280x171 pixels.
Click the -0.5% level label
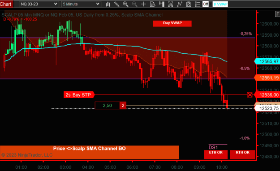tap(245, 68)
